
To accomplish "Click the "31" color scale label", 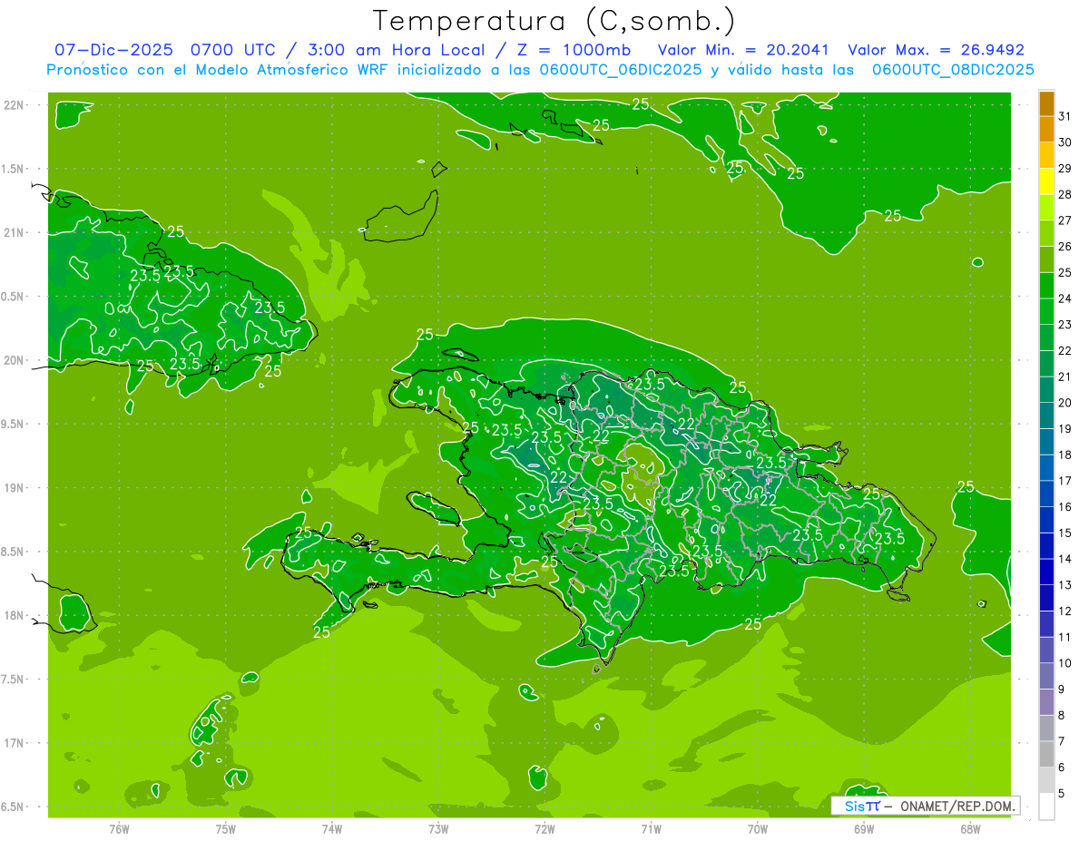I will click(1065, 116).
